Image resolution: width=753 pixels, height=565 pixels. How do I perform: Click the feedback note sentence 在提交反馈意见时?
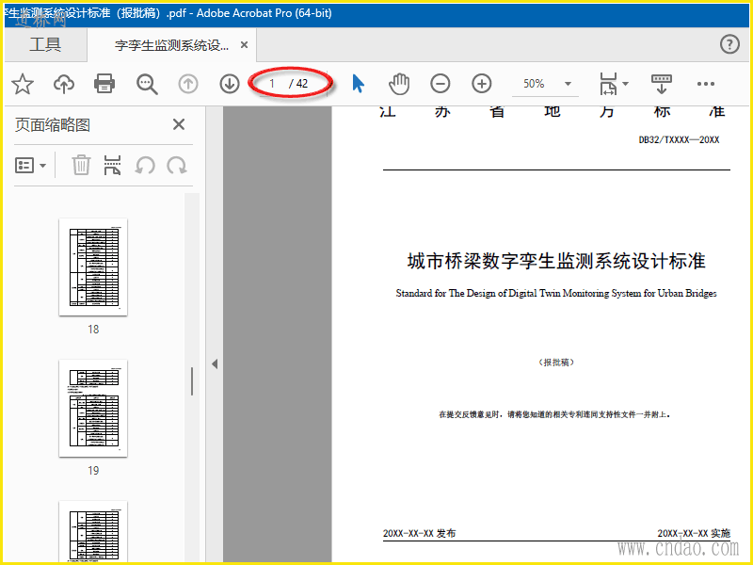[554, 414]
